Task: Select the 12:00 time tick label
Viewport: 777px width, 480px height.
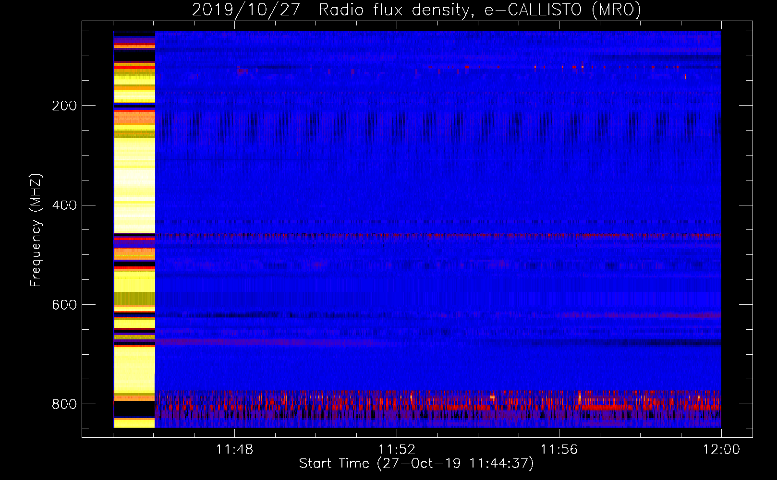Action: pyautogui.click(x=721, y=450)
